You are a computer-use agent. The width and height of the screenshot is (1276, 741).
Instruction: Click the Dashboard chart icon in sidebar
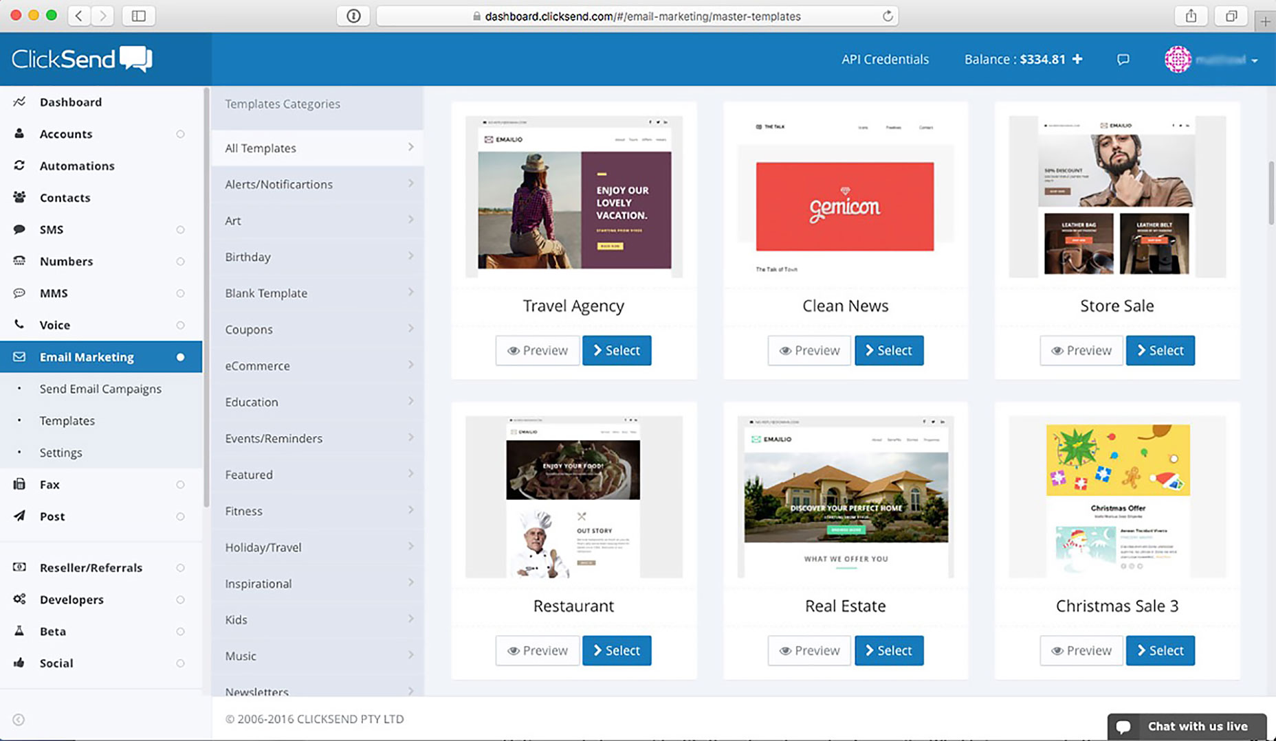coord(19,102)
